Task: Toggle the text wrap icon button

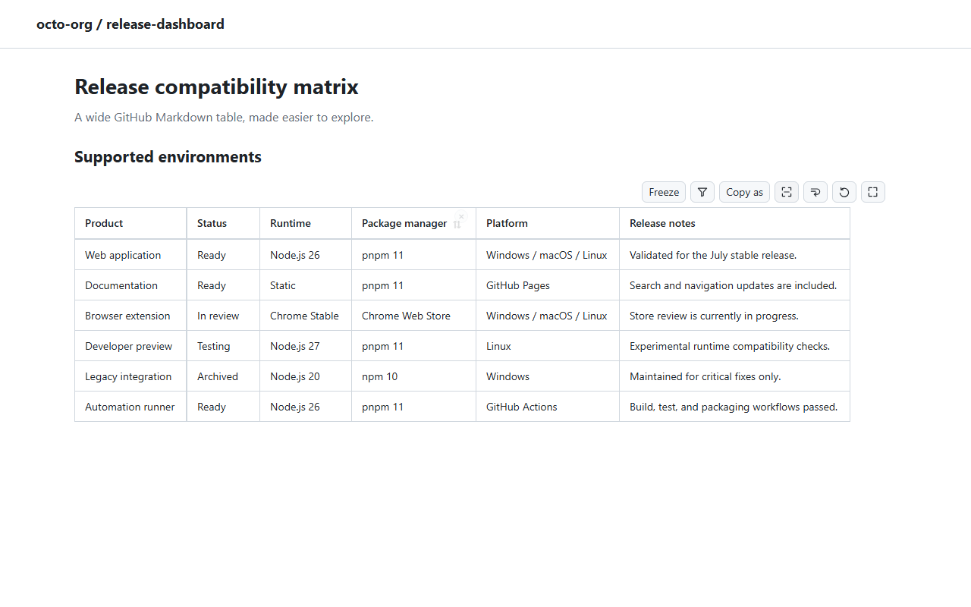Action: click(x=815, y=192)
